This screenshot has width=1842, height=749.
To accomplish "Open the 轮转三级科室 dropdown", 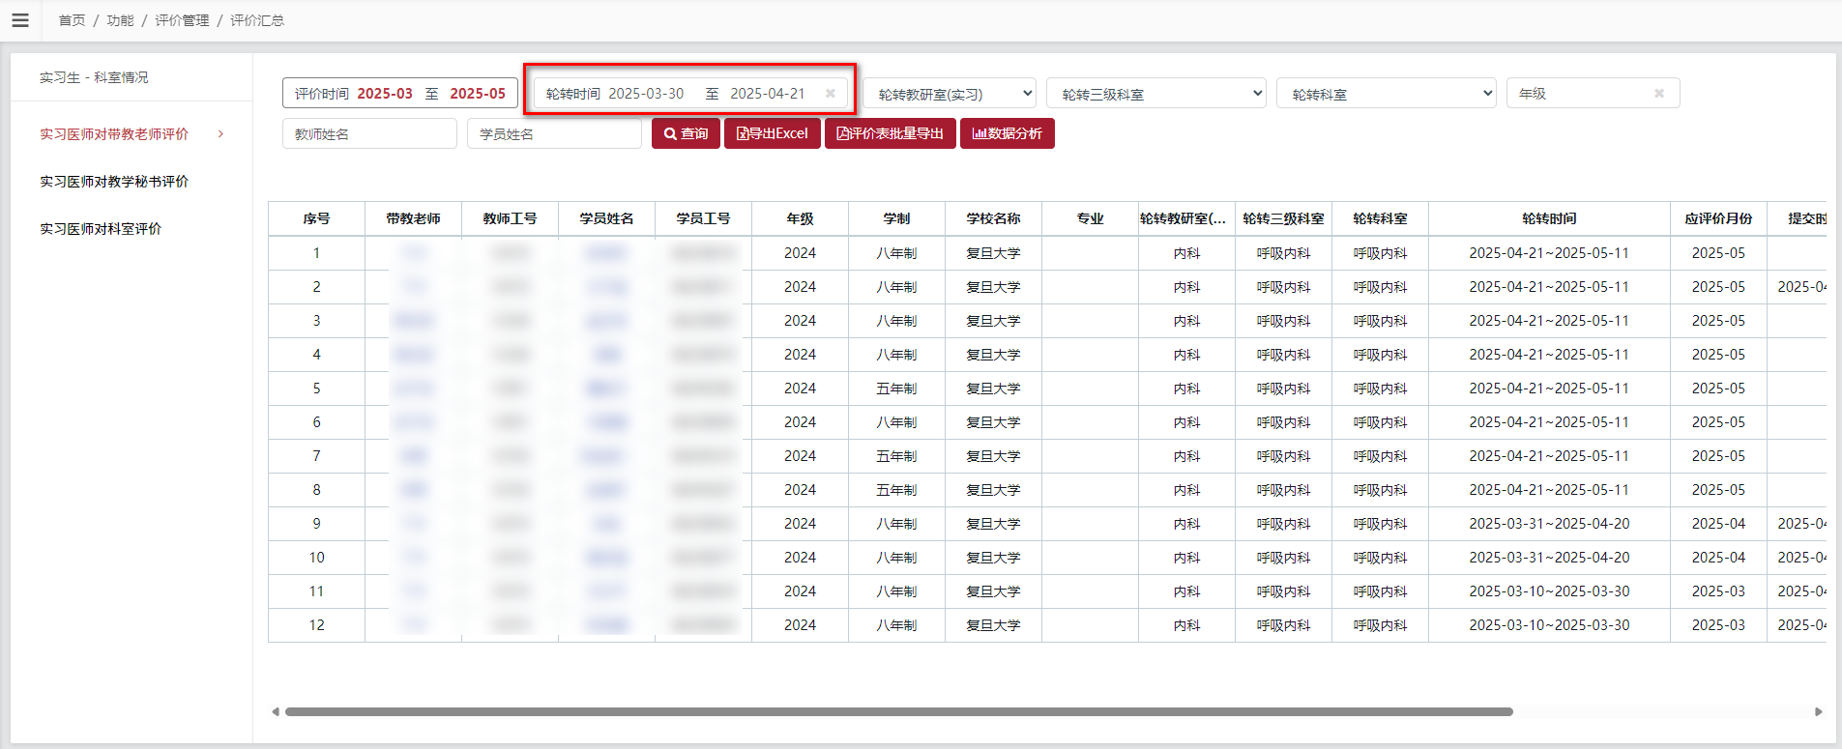I will [1156, 94].
